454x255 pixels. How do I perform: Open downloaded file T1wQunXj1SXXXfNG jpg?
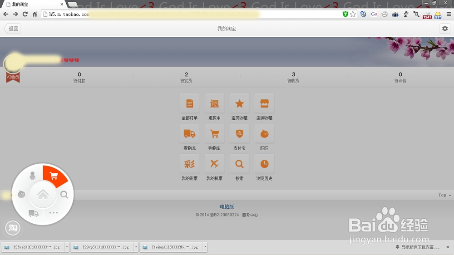(172, 247)
